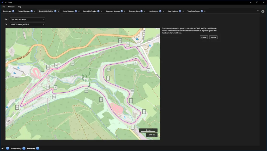The image size is (267, 151).
Task: Select the T5 corner marker on map
Action: click(120, 41)
